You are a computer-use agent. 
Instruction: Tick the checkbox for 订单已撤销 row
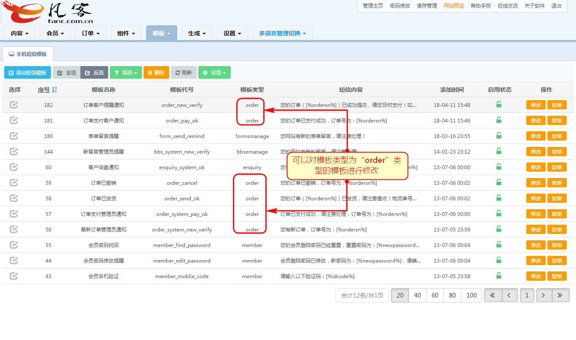point(14,183)
